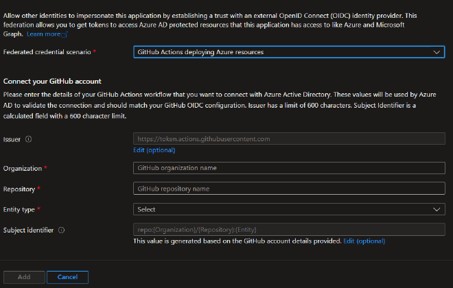453x288 pixels.
Task: Click the Cancel button
Action: (x=67, y=277)
